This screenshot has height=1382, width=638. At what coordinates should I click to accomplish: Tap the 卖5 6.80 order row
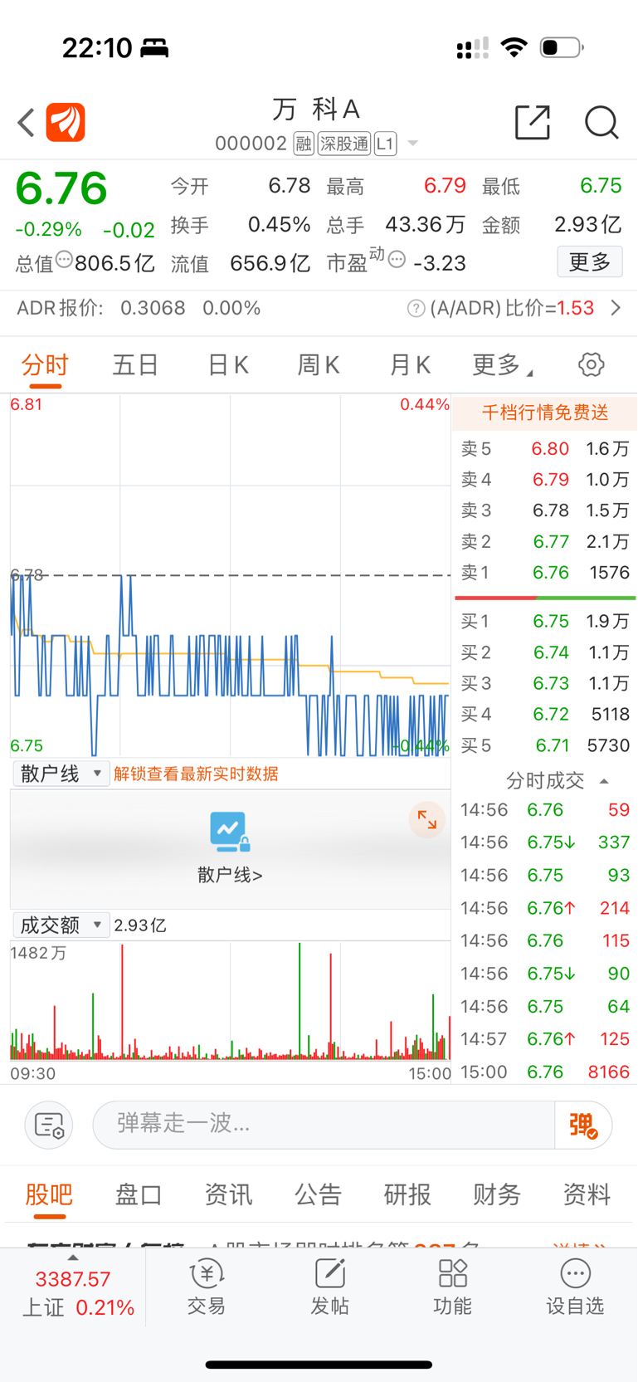click(x=545, y=449)
